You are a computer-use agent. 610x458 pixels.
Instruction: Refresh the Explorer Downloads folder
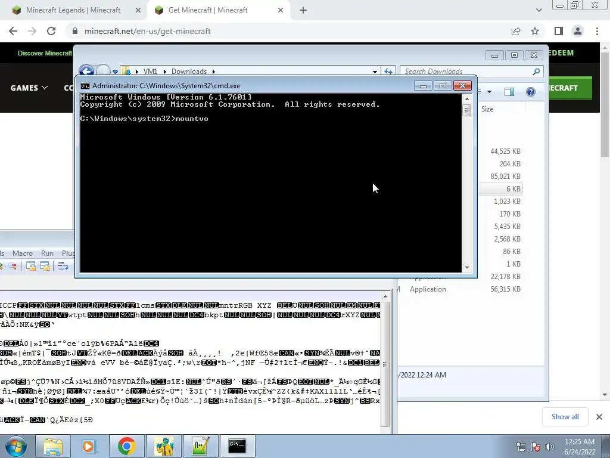point(388,72)
